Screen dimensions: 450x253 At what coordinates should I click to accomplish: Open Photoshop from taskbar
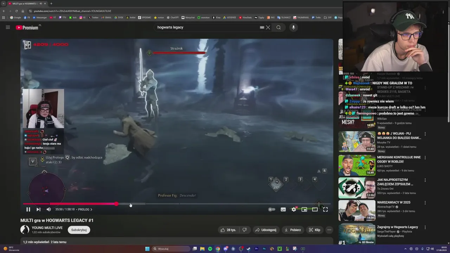click(264, 249)
